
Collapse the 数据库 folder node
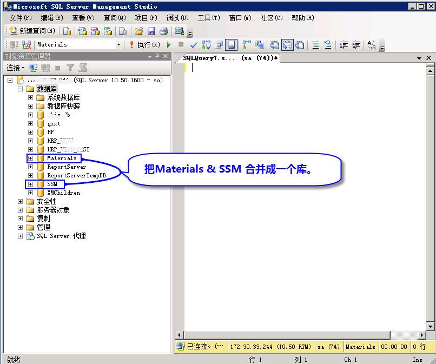pos(20,89)
